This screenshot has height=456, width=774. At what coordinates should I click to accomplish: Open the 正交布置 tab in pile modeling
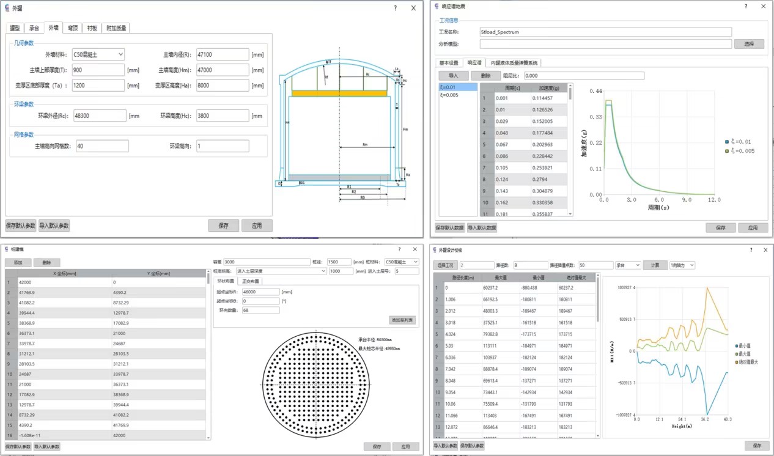pos(251,281)
